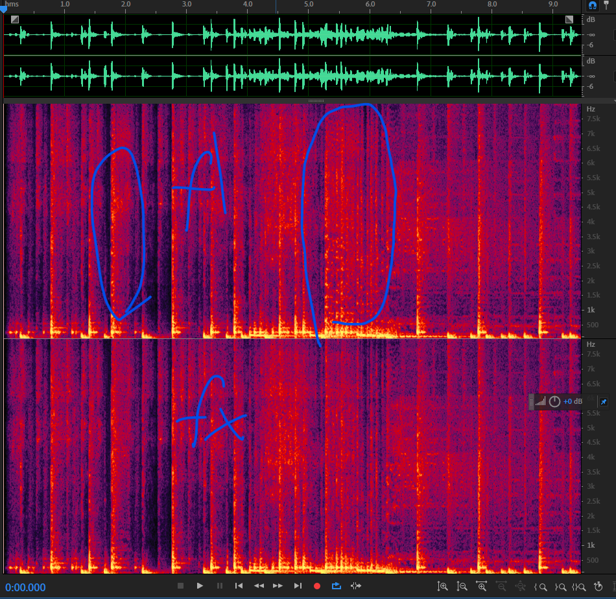Image resolution: width=616 pixels, height=599 pixels.
Task: Adjust the +0 dB gain knob
Action: pos(554,402)
